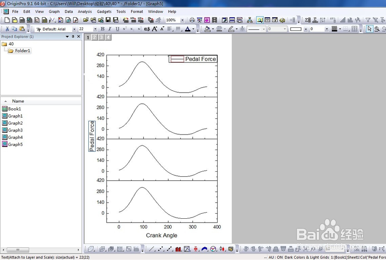The image size is (386, 260).
Task: Open the Analysis menu
Action: pyautogui.click(x=85, y=11)
